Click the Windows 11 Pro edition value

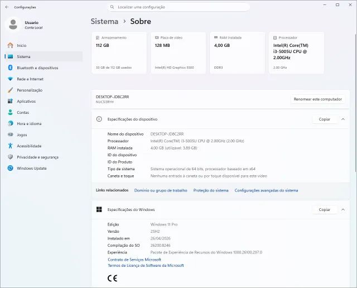coord(163,224)
